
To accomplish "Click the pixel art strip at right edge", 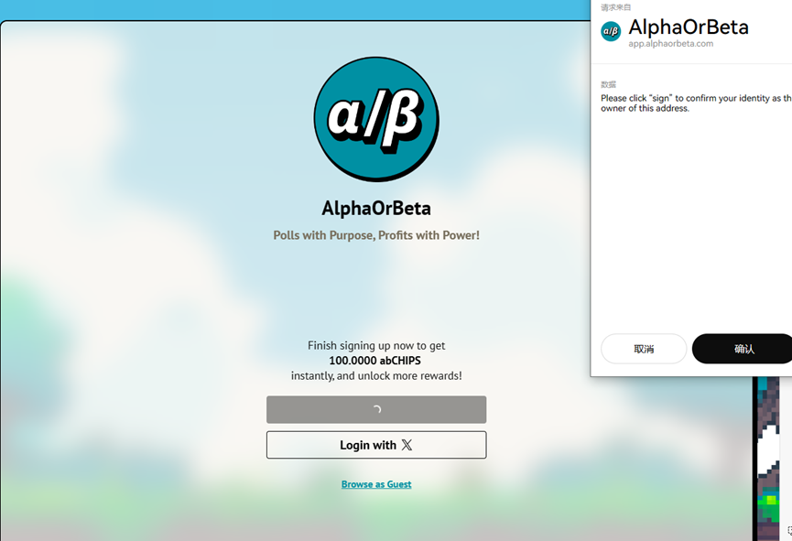I will pyautogui.click(x=772, y=458).
